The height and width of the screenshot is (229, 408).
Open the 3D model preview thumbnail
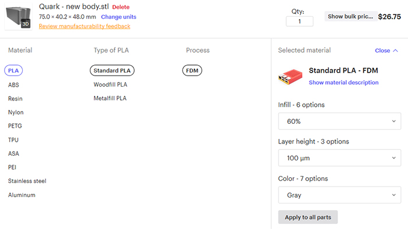(x=19, y=17)
